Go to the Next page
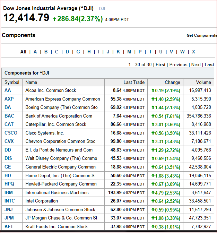This screenshot has height=233, width=217. point(196,64)
